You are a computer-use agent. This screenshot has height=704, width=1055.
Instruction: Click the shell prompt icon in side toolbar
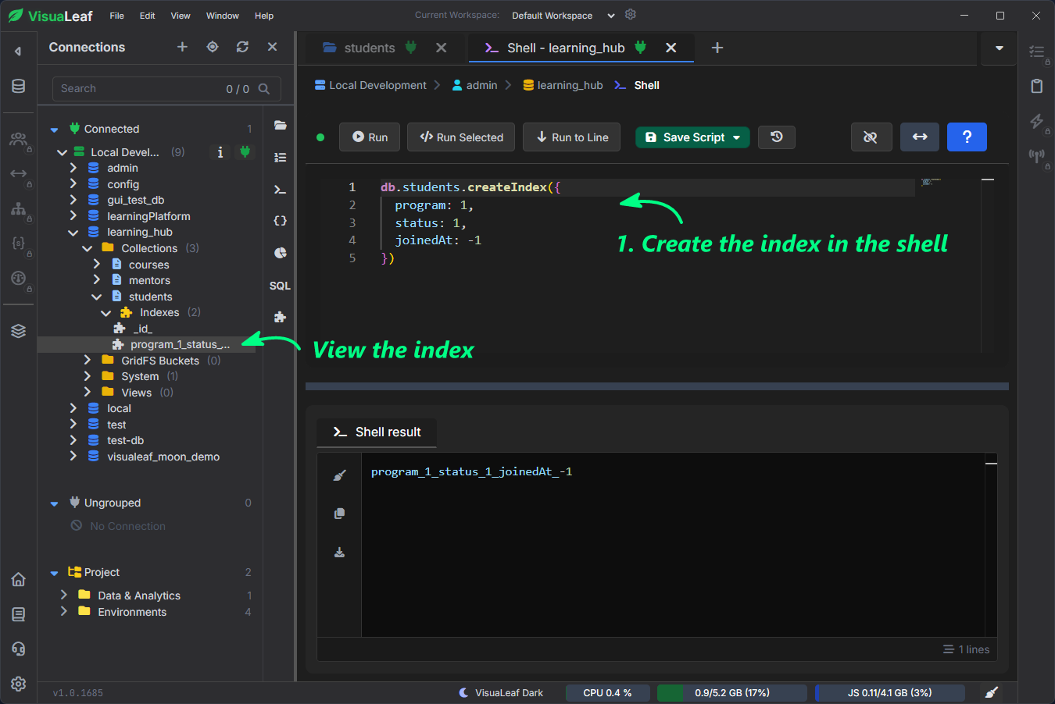click(x=280, y=190)
